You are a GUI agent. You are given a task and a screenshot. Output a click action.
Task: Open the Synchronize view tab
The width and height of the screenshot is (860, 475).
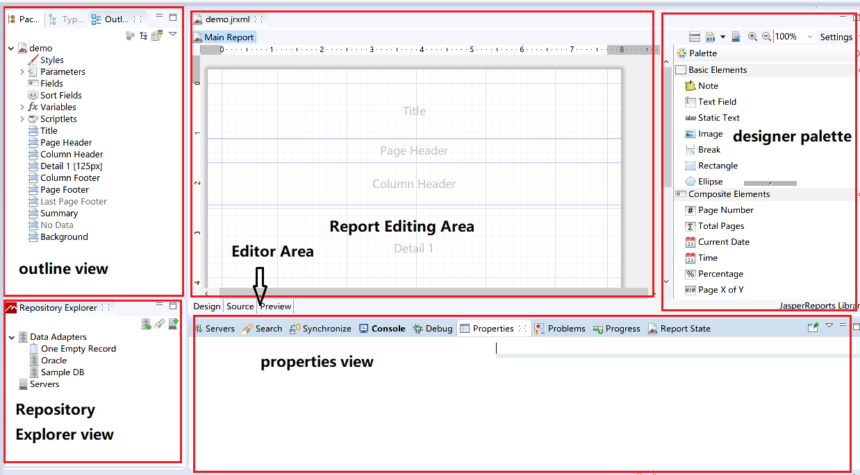coord(320,329)
